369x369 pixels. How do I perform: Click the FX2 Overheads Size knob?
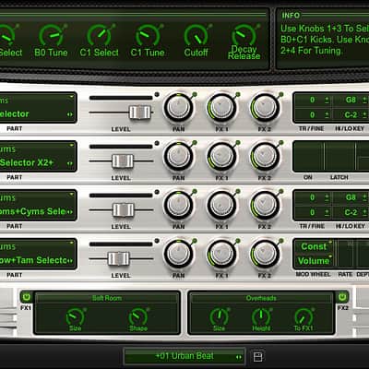[x=220, y=316]
